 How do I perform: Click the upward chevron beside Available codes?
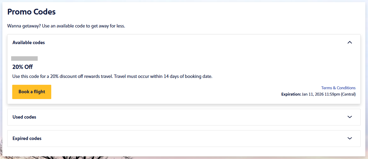[x=350, y=42]
